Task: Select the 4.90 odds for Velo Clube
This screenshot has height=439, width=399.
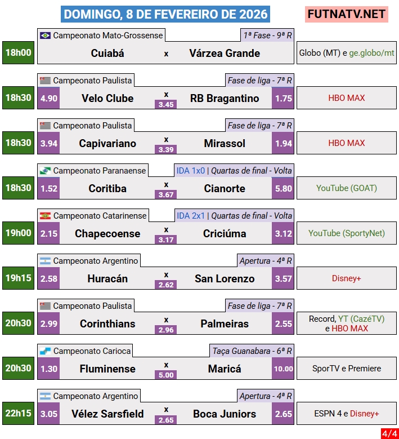Action: pos(49,98)
